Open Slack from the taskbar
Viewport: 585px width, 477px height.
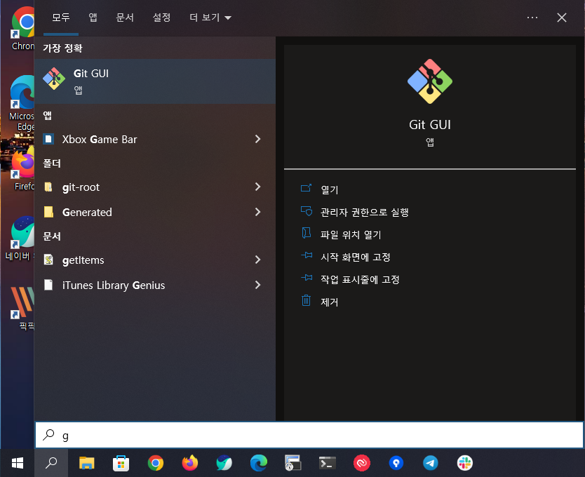point(465,463)
